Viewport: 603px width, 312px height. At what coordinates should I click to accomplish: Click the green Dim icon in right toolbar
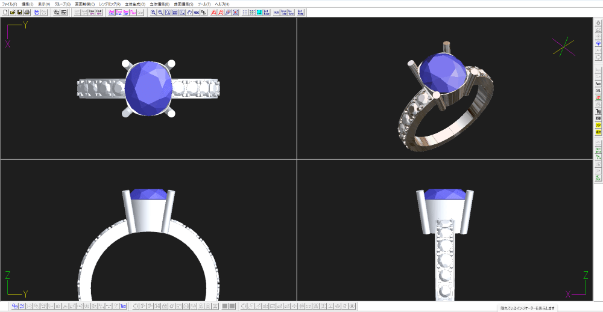click(598, 150)
